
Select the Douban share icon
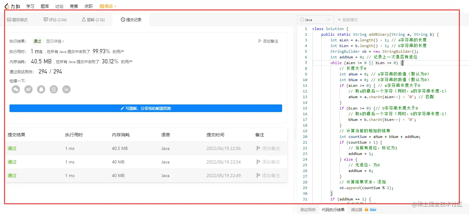(53, 89)
